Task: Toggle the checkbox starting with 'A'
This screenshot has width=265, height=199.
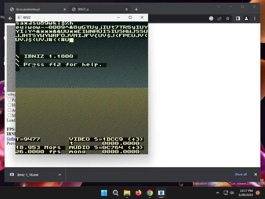Action: tap(10, 110)
